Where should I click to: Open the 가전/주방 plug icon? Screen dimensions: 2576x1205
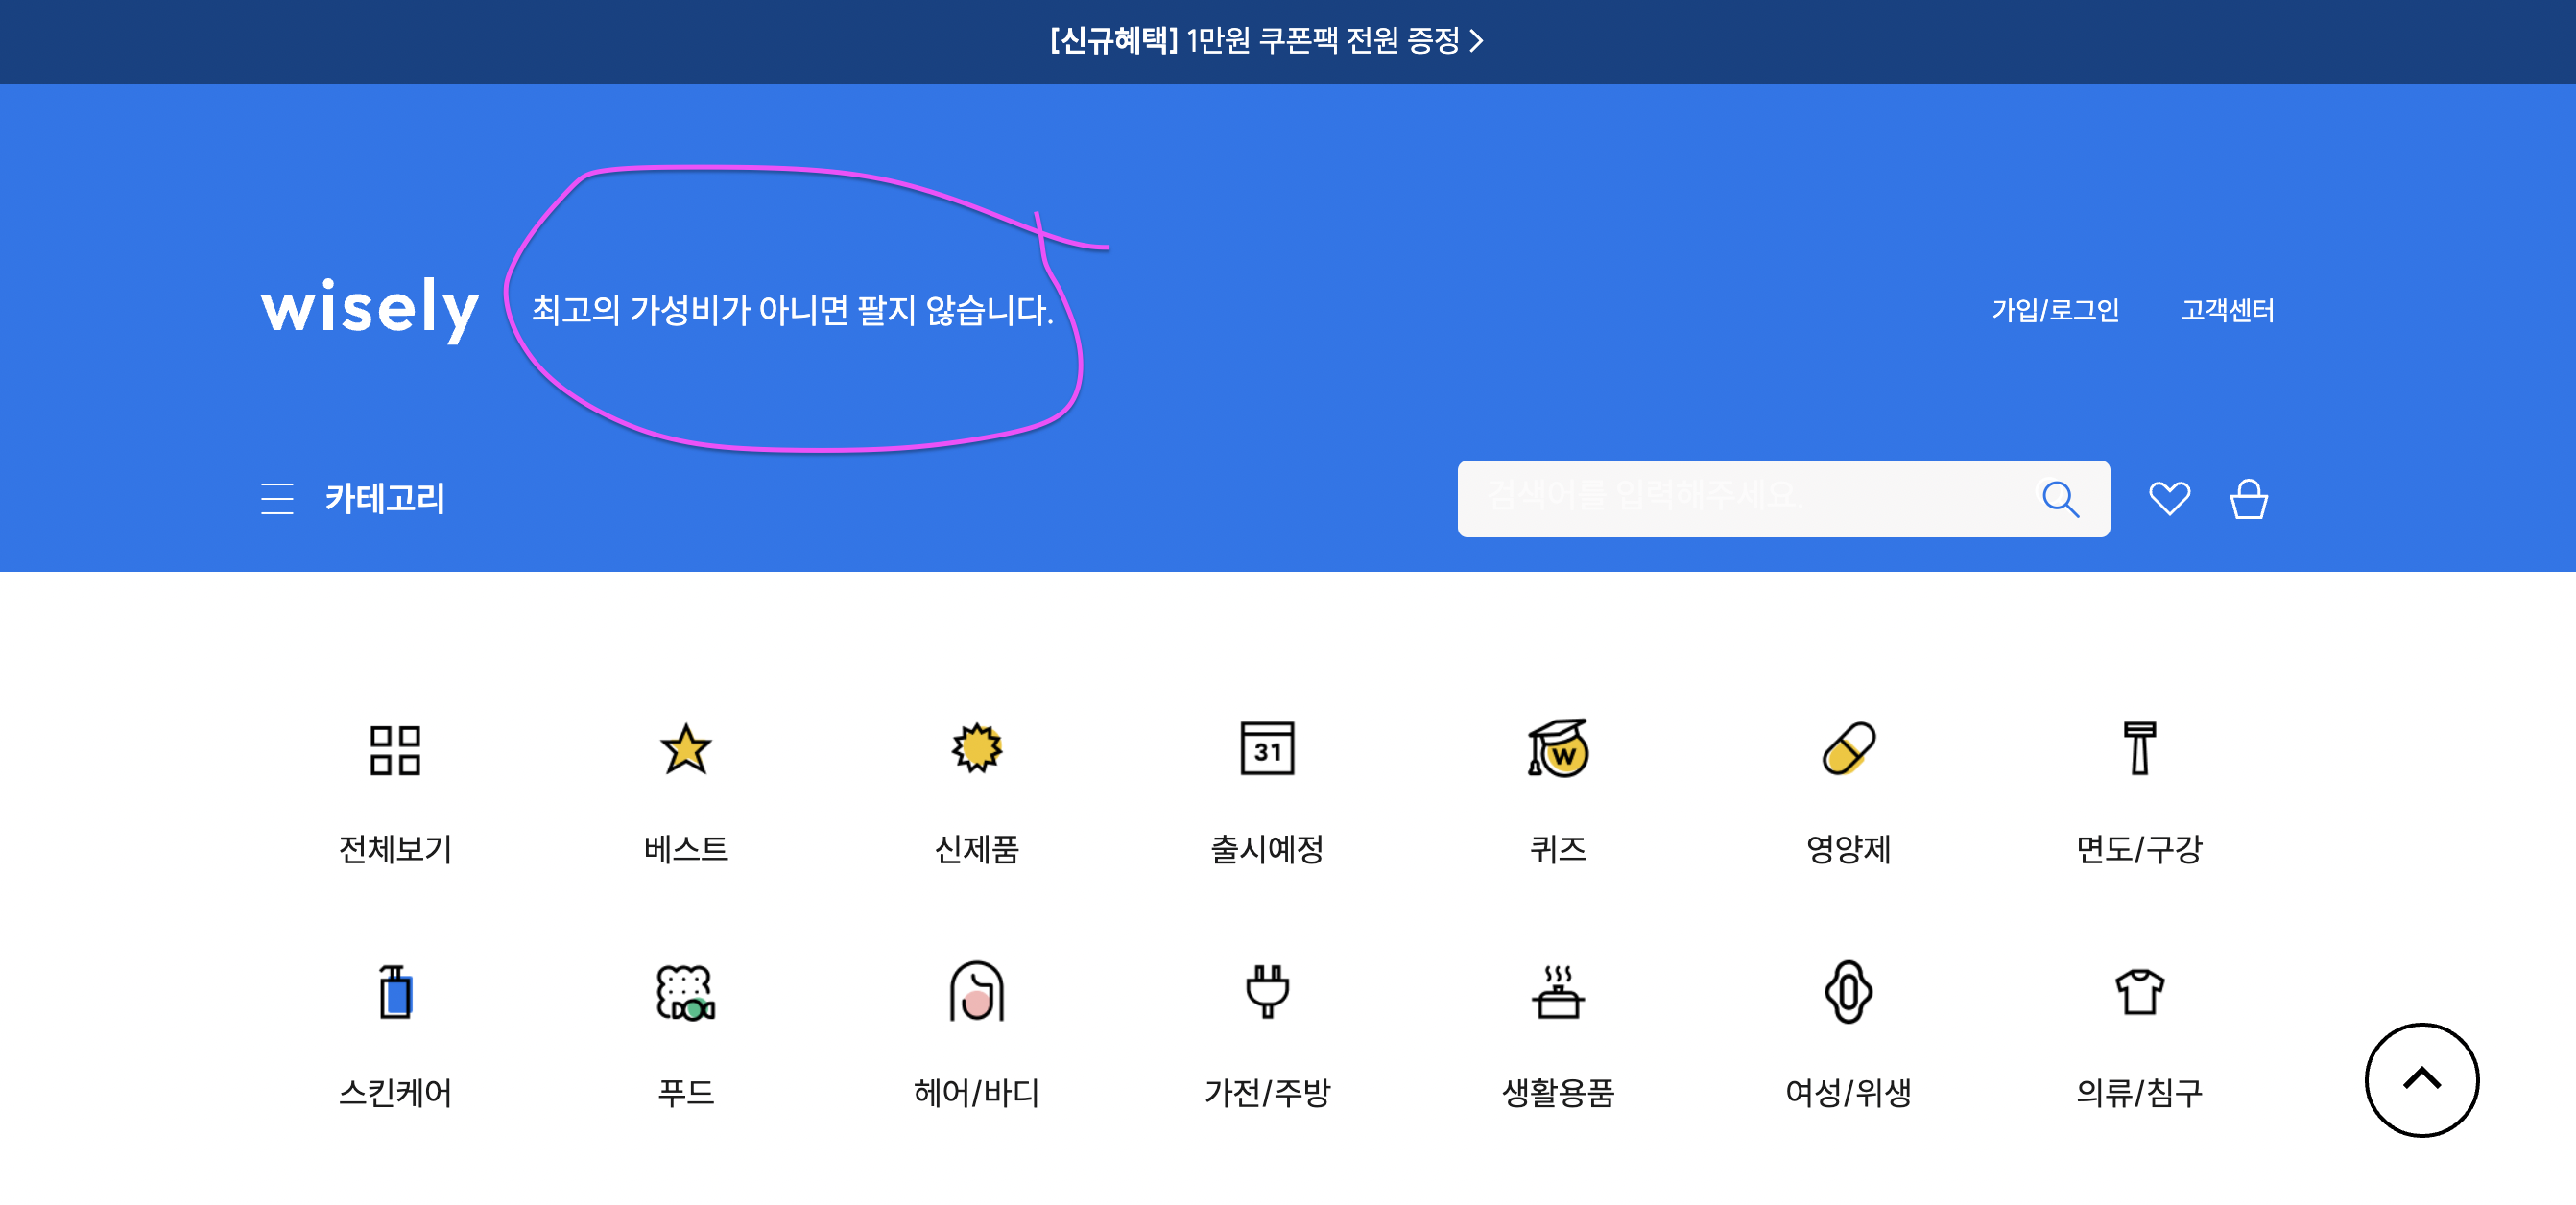coord(1267,992)
